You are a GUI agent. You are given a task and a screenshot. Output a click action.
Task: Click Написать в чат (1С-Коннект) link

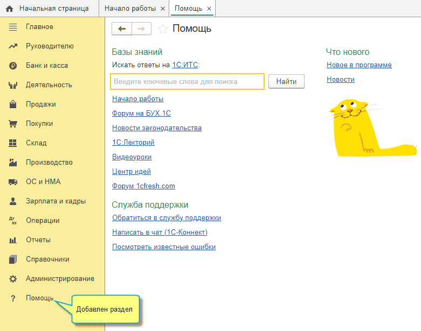(160, 233)
